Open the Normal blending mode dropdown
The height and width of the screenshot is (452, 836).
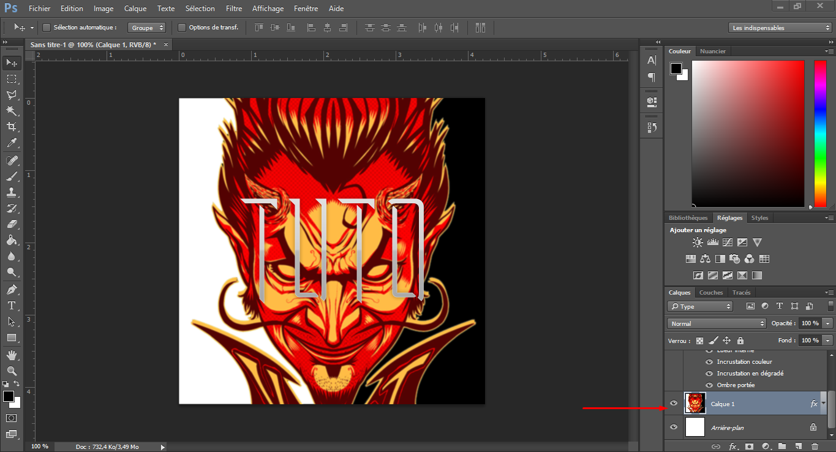(717, 323)
